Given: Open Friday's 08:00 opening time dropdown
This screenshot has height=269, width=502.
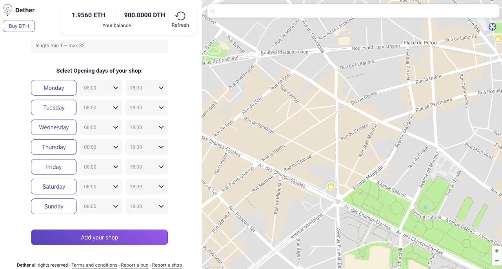Looking at the screenshot, I should click(x=101, y=167).
